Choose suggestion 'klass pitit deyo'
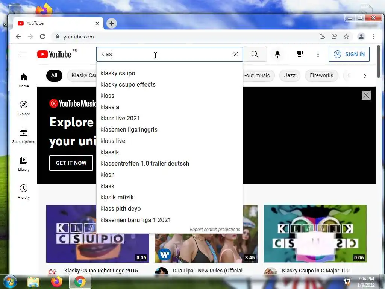 pos(170,209)
